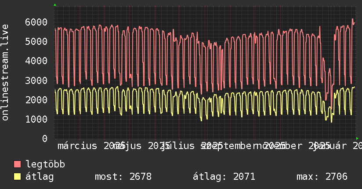Select the yellow átlag legend label
Viewport: 362px width, 189px height.
pos(40,177)
